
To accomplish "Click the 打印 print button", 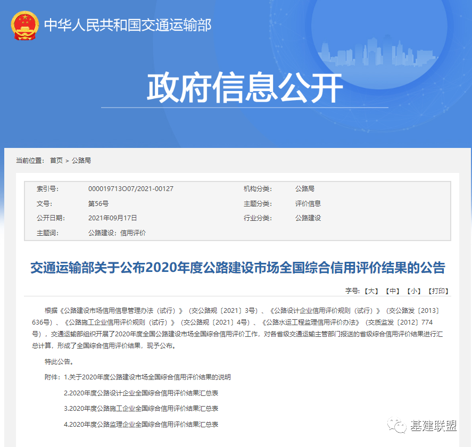I will (x=438, y=291).
